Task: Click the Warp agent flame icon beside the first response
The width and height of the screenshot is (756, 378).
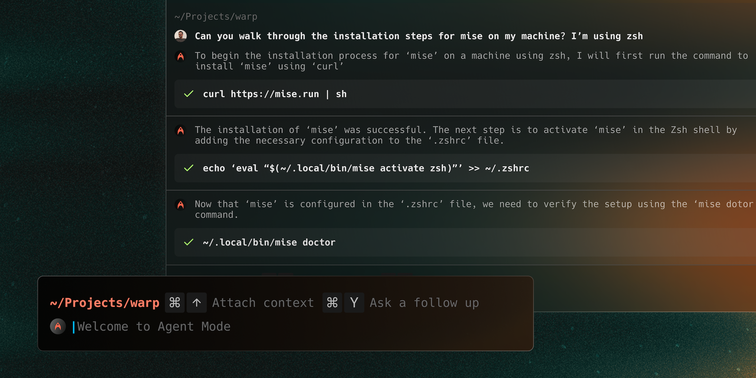Action: pos(181,56)
